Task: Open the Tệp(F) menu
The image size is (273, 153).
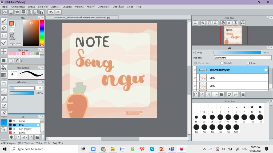Action: point(5,7)
